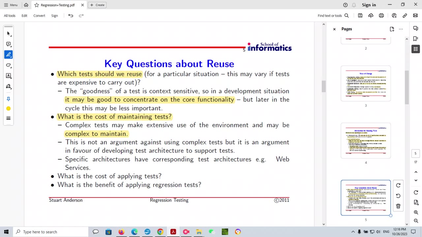Open the Edit menu item
The image size is (422, 237).
(24, 15)
